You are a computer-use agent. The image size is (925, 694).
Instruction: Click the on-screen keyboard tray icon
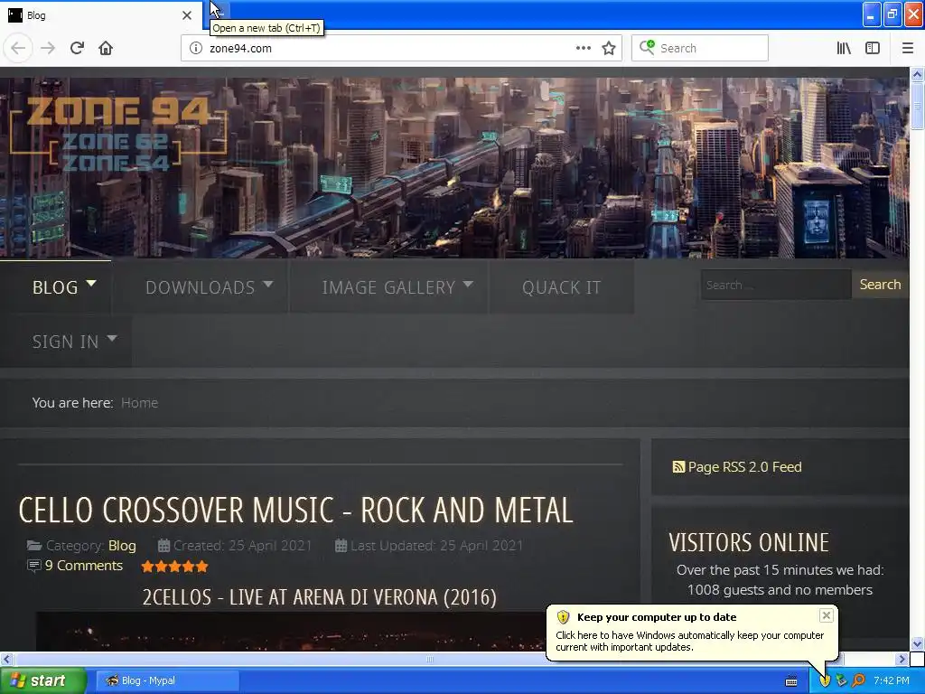(x=791, y=681)
